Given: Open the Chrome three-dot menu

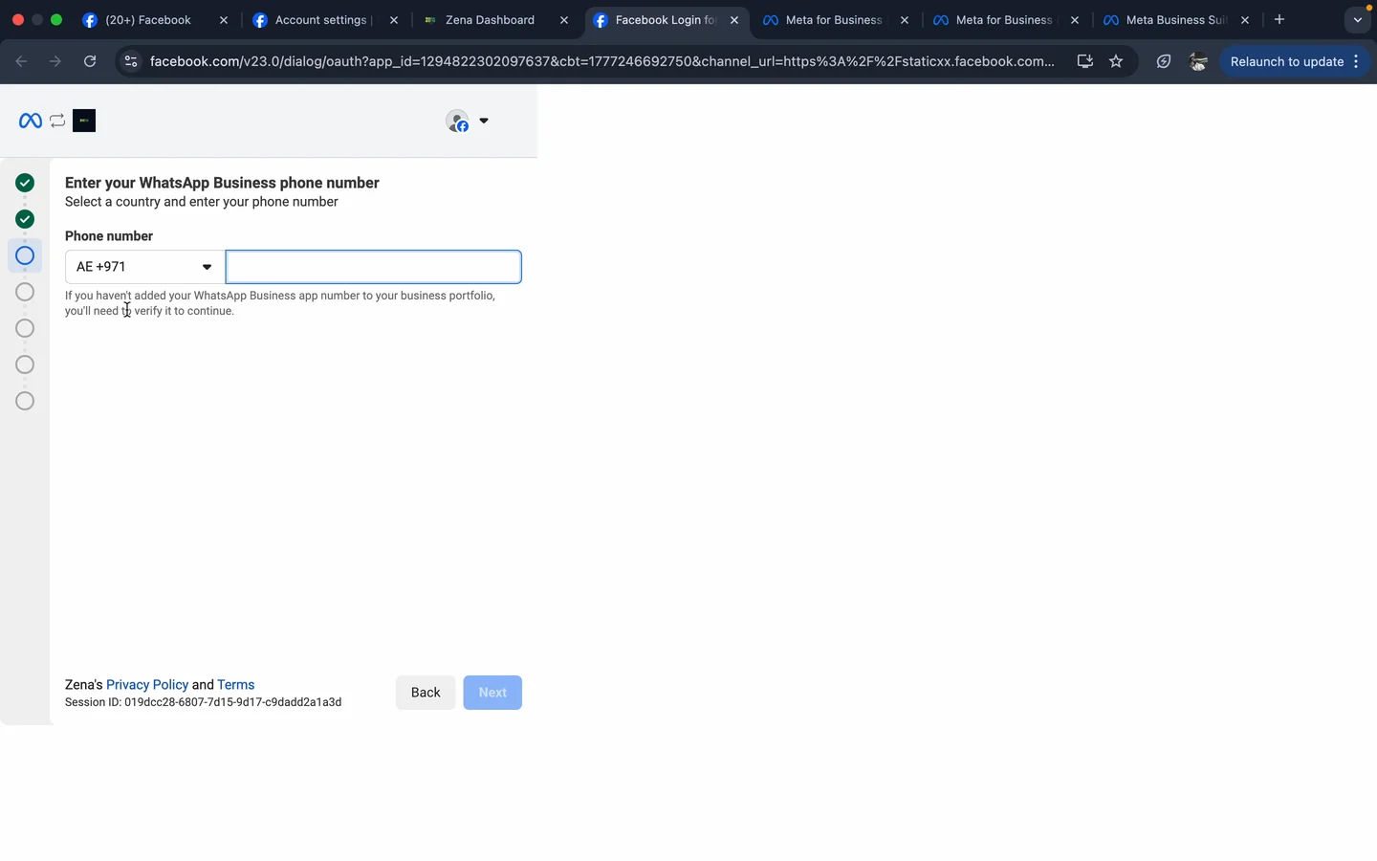Looking at the screenshot, I should [x=1357, y=61].
